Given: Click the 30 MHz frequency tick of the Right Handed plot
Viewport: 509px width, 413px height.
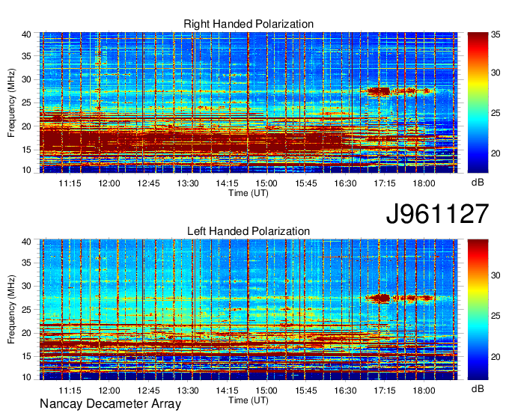Looking at the screenshot, I should pyautogui.click(x=26, y=79).
